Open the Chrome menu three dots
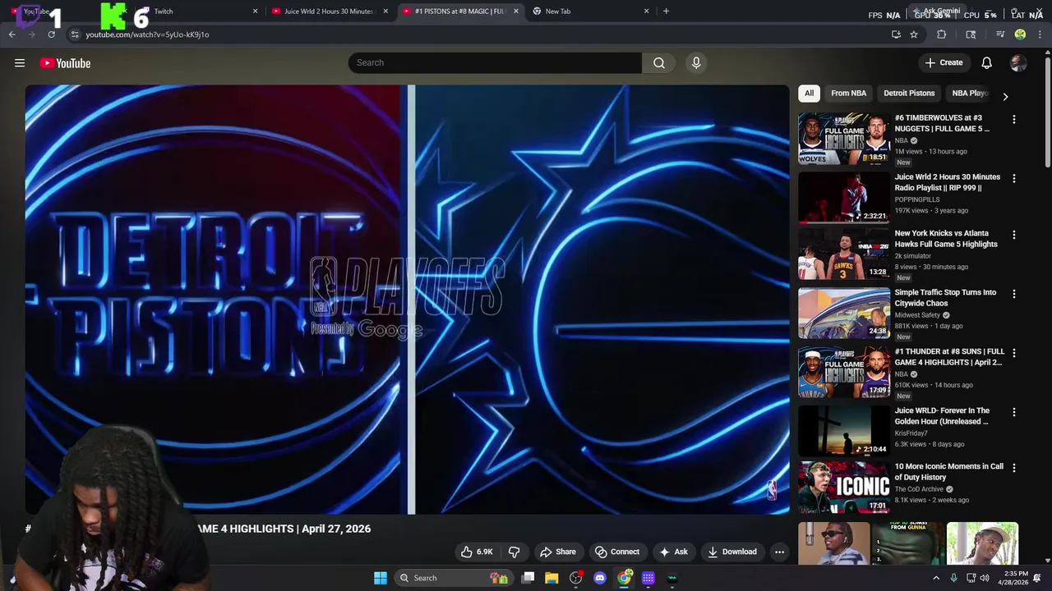Viewport: 1052px width, 591px height. click(x=1040, y=34)
